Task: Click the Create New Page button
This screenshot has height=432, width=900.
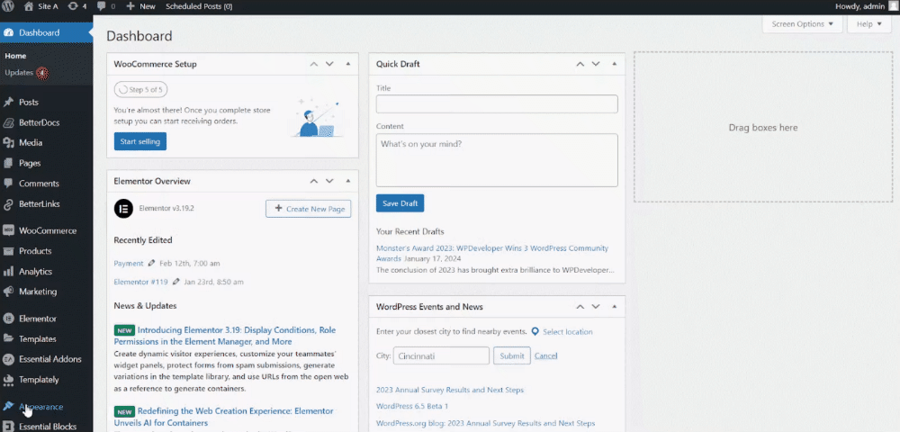Action: click(308, 209)
